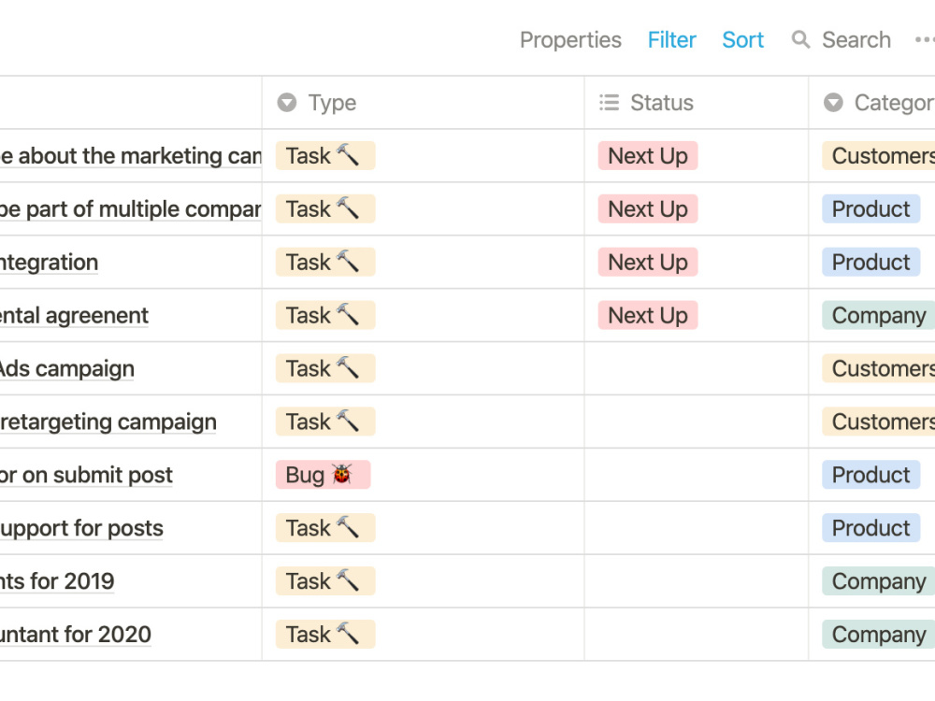Open the Category column header dropdown
The height and width of the screenshot is (701, 935).
(871, 103)
